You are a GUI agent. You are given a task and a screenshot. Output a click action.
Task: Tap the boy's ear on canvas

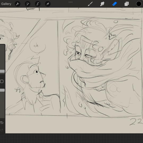25,79
